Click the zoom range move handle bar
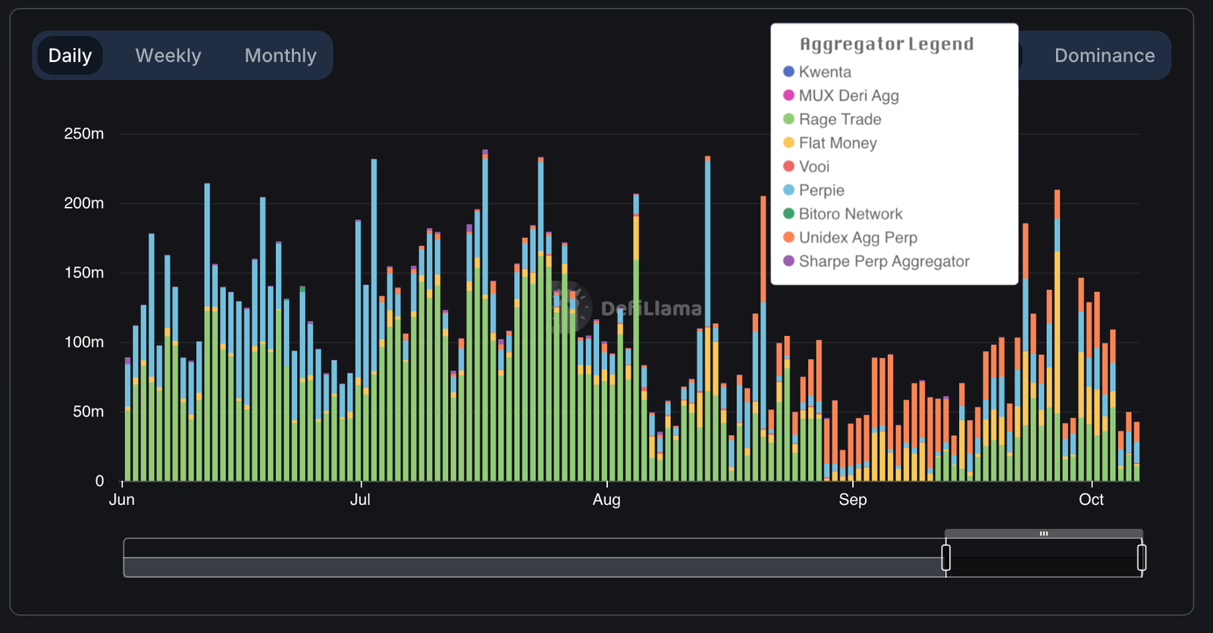Image resolution: width=1213 pixels, height=633 pixels. tap(1044, 534)
